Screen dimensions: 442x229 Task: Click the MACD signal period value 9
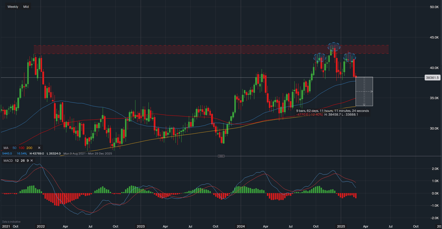28,161
